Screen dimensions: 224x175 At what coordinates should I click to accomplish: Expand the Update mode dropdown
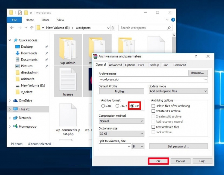pyautogui.click(x=178, y=91)
